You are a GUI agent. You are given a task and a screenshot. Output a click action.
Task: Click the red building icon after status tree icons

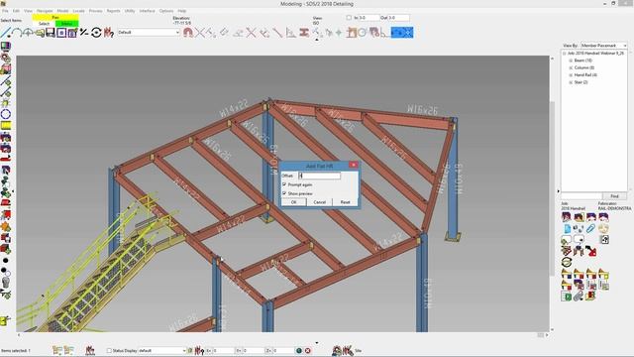[x=90, y=350]
